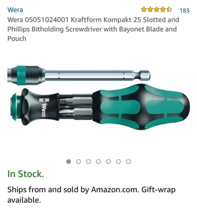Select the first image carousel dot

(69, 161)
